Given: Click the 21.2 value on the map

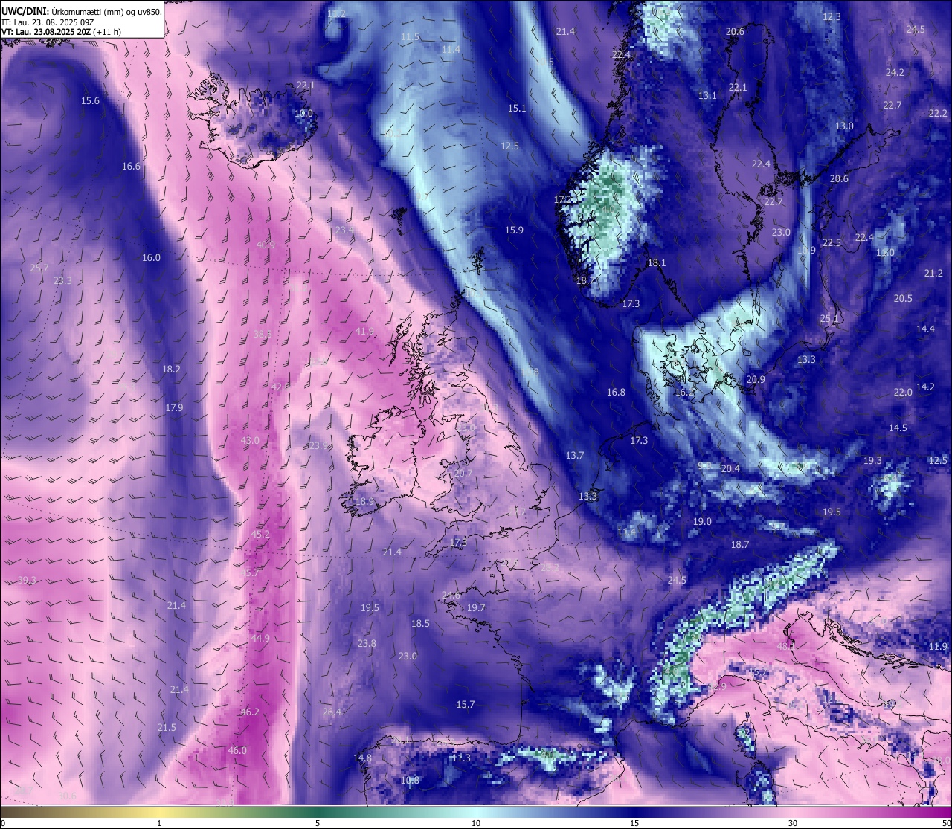Looking at the screenshot, I should [x=933, y=273].
